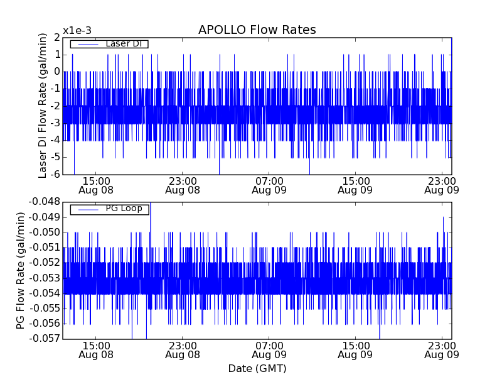
Task: Click '15:00 Aug 09' tick under PG Loop plot
Action: tap(355, 351)
